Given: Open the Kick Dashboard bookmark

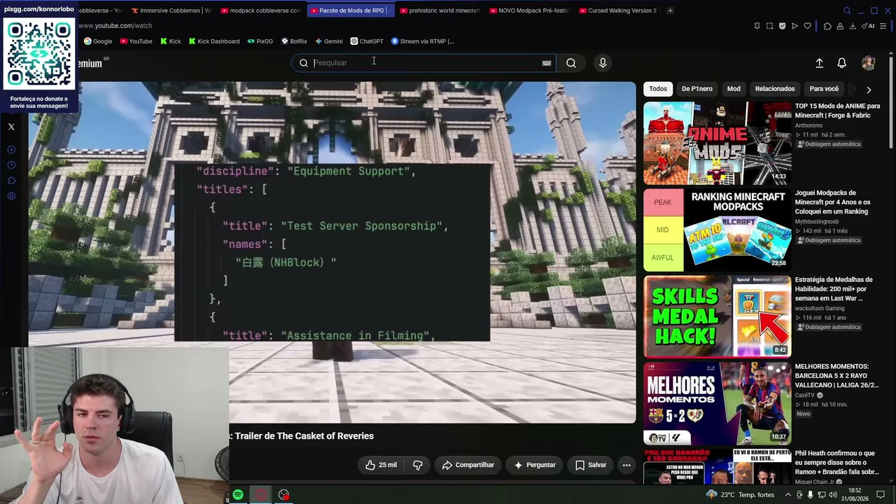Looking at the screenshot, I should (214, 41).
